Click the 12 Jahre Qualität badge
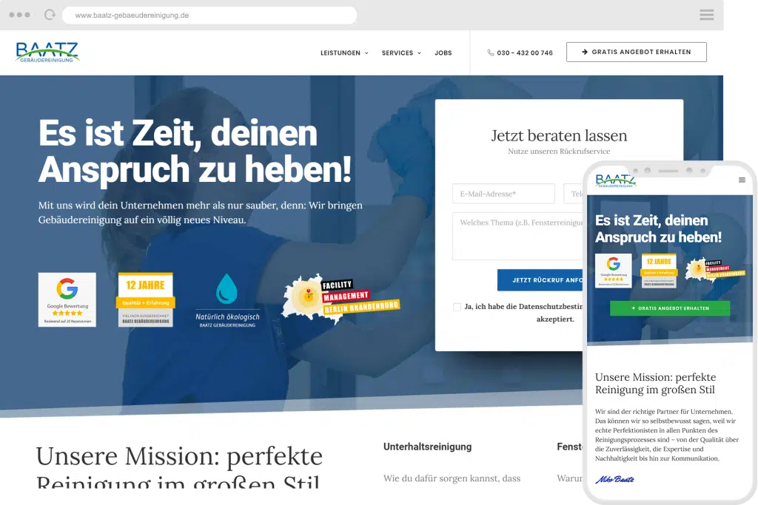This screenshot has width=758, height=505. pyautogui.click(x=145, y=299)
